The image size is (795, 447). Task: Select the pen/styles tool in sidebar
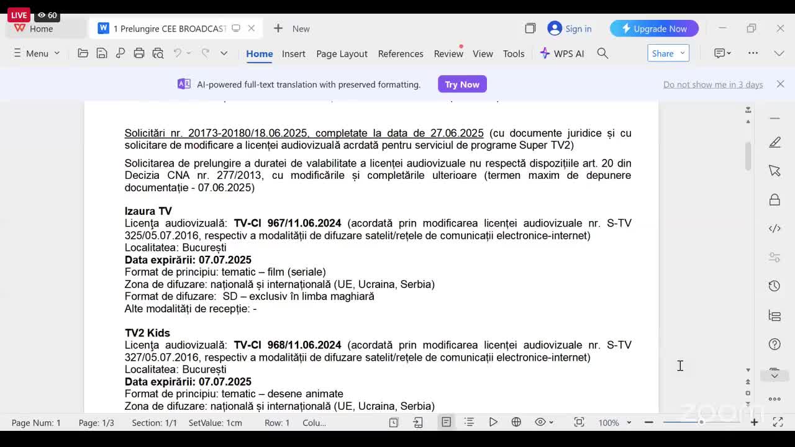tap(775, 143)
